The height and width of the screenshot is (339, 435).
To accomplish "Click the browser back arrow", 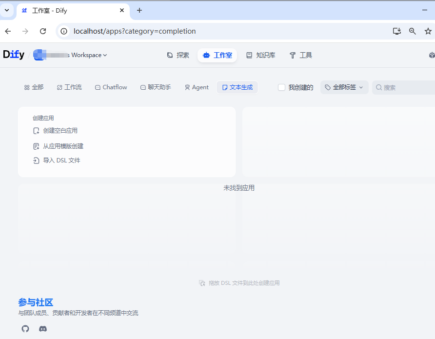I will coord(8,31).
